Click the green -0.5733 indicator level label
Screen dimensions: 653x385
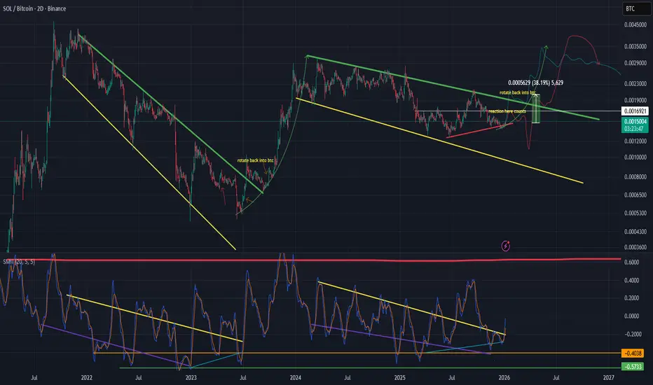pyautogui.click(x=633, y=367)
